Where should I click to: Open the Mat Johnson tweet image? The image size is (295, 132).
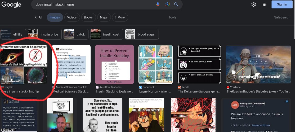tap(19, 115)
